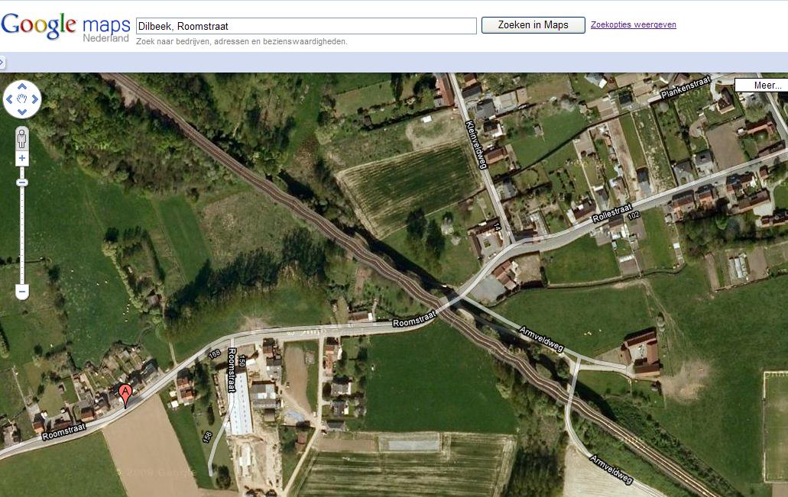Open the Google Maps logo home link
This screenshot has height=497, width=788.
pos(65,27)
